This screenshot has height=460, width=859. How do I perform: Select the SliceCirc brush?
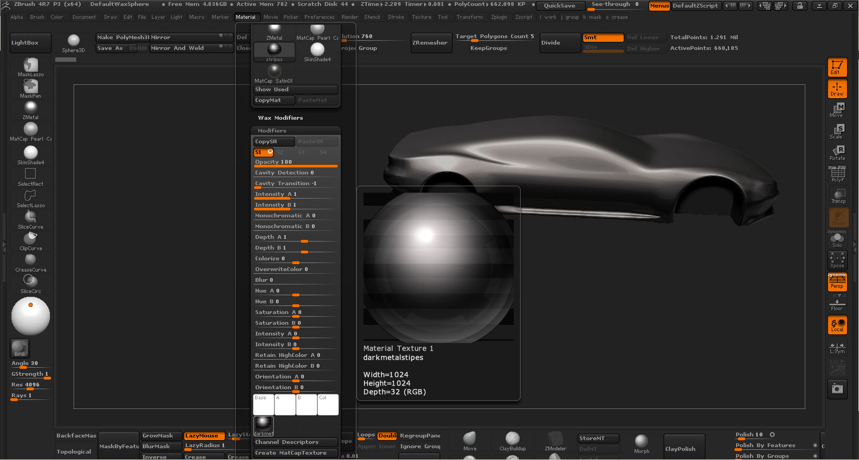click(x=31, y=284)
